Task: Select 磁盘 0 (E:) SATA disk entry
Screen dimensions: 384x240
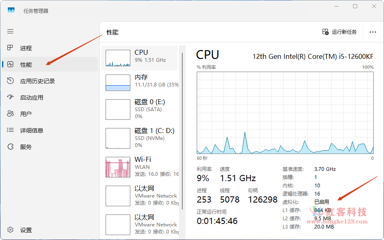Action: [140, 109]
